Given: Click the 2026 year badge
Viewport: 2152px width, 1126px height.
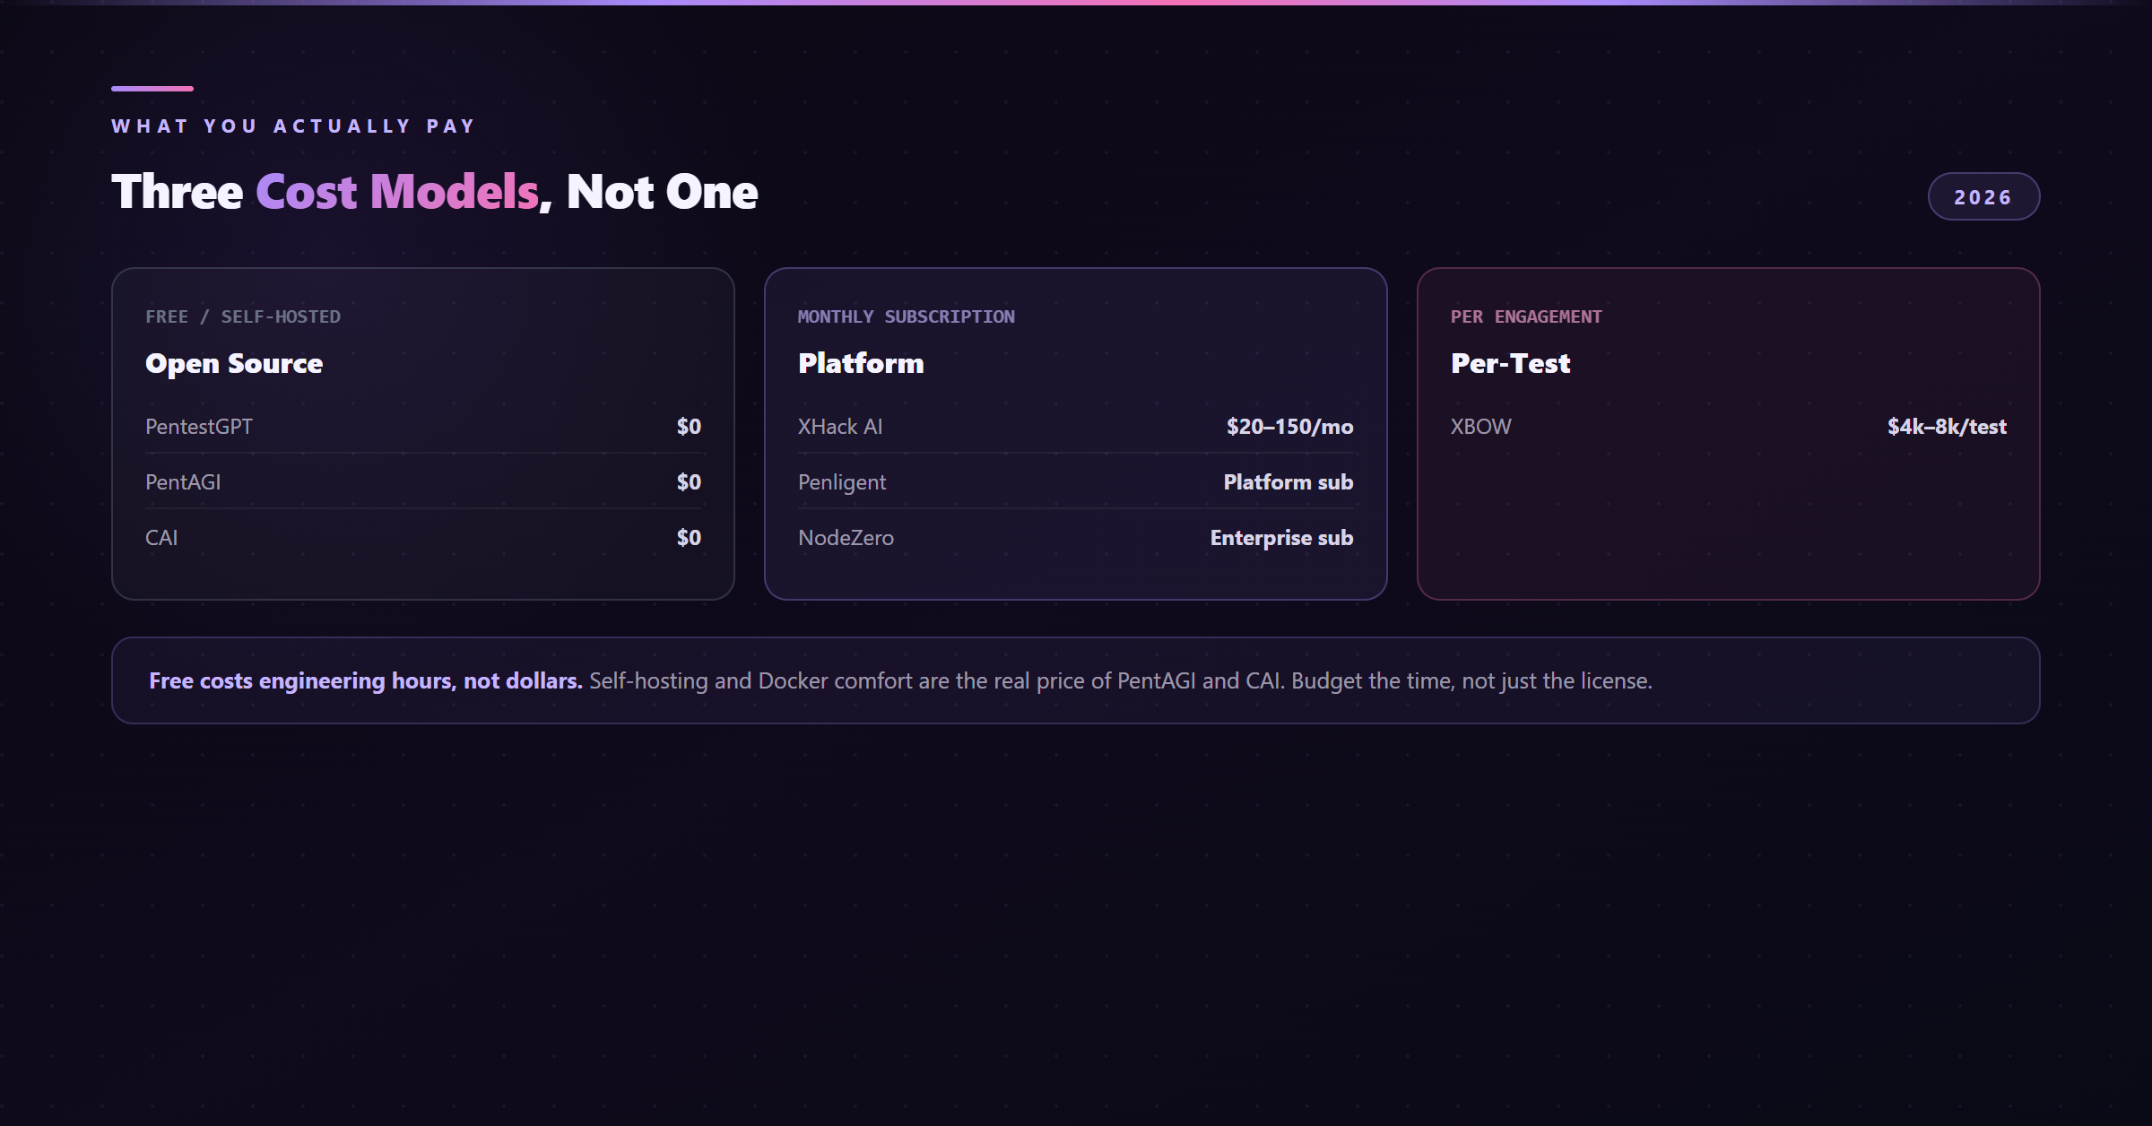Looking at the screenshot, I should coord(1983,196).
